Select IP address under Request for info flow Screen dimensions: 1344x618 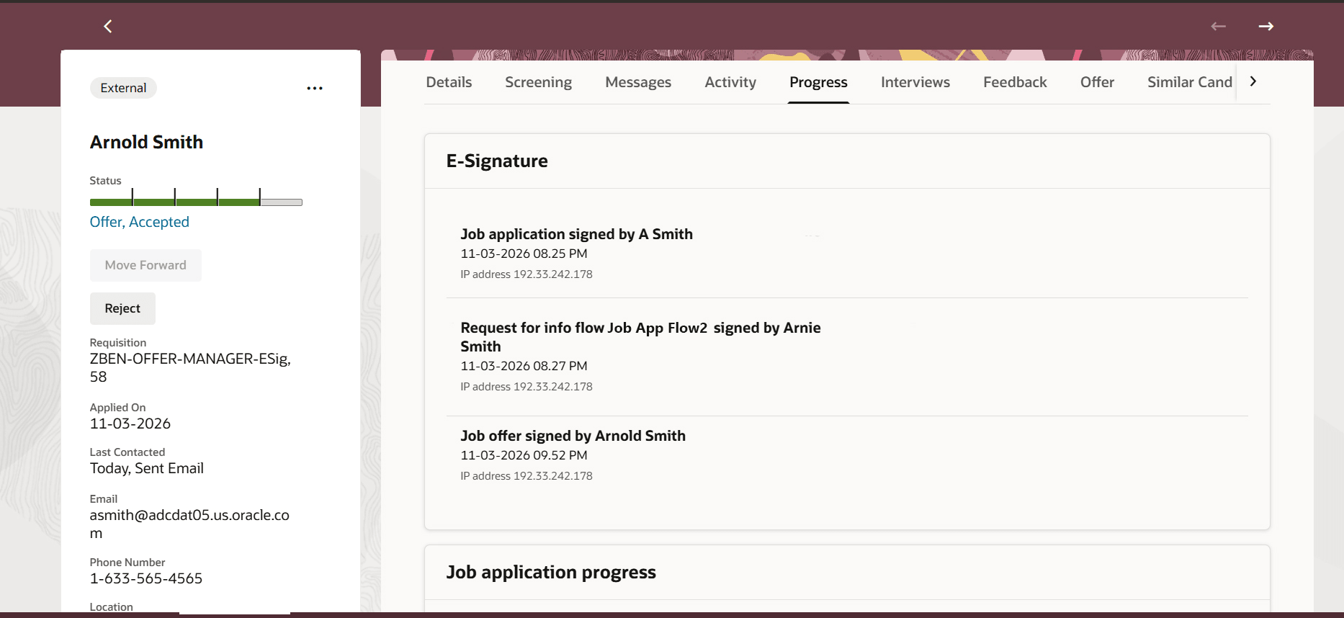tap(527, 387)
